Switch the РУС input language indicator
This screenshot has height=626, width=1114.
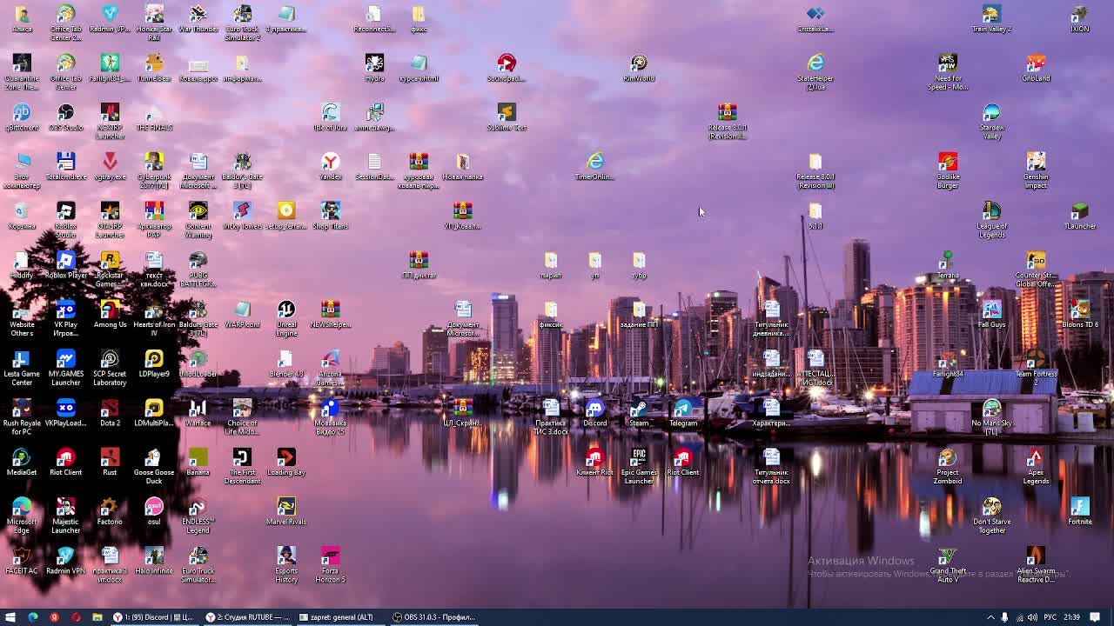point(1050,617)
